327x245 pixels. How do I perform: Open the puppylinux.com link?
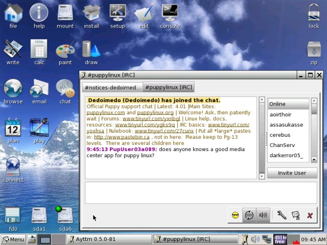[106, 112]
